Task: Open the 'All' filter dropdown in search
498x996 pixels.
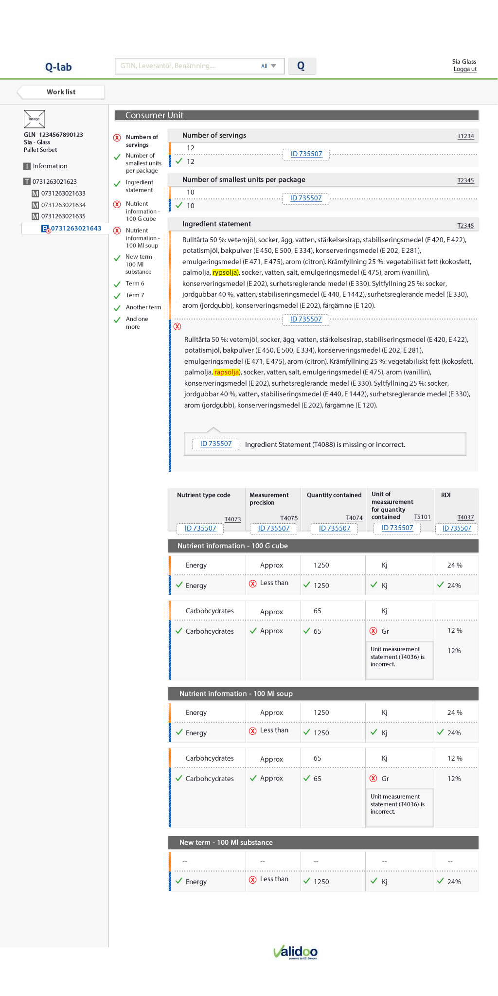Action: pos(268,66)
